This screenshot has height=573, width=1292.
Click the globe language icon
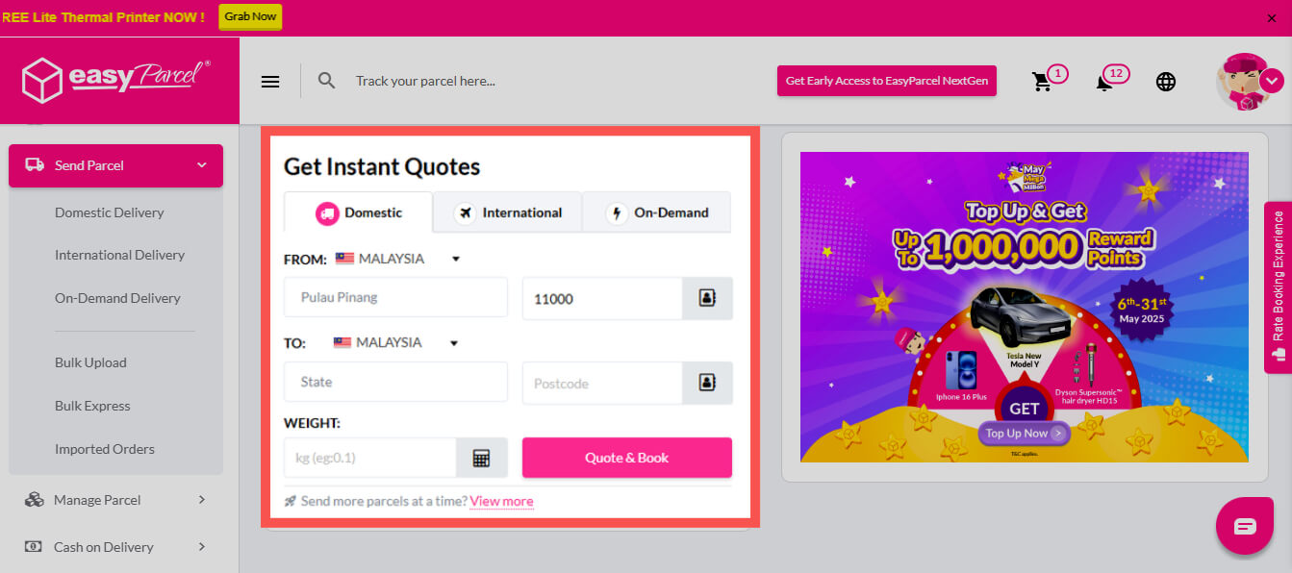click(1166, 82)
